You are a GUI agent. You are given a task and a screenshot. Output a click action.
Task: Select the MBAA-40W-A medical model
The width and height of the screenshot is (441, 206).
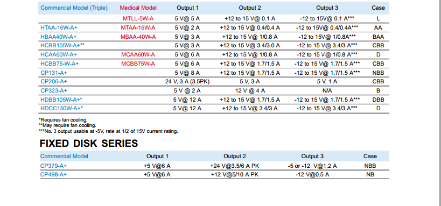click(138, 37)
